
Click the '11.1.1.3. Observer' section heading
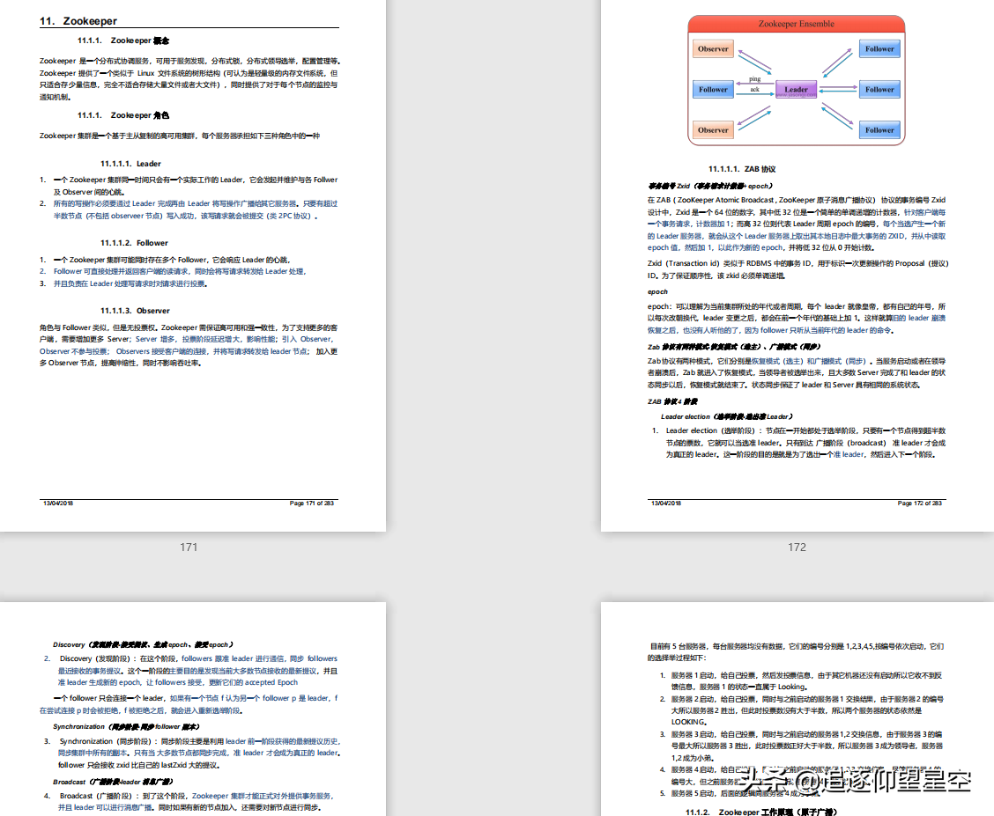click(135, 311)
